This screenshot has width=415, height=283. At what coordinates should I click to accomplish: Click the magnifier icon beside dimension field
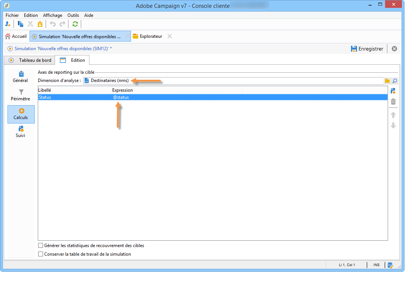(x=395, y=81)
